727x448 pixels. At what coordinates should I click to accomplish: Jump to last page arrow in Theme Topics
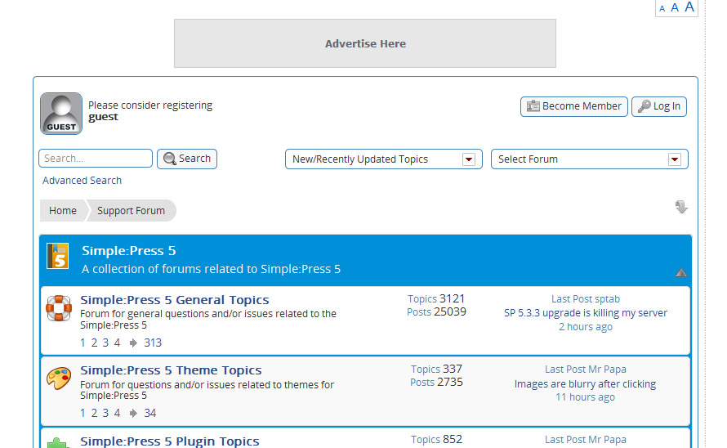click(x=133, y=413)
